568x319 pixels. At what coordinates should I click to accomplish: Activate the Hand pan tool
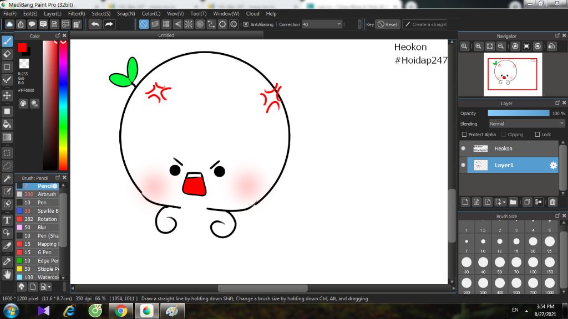point(7,275)
